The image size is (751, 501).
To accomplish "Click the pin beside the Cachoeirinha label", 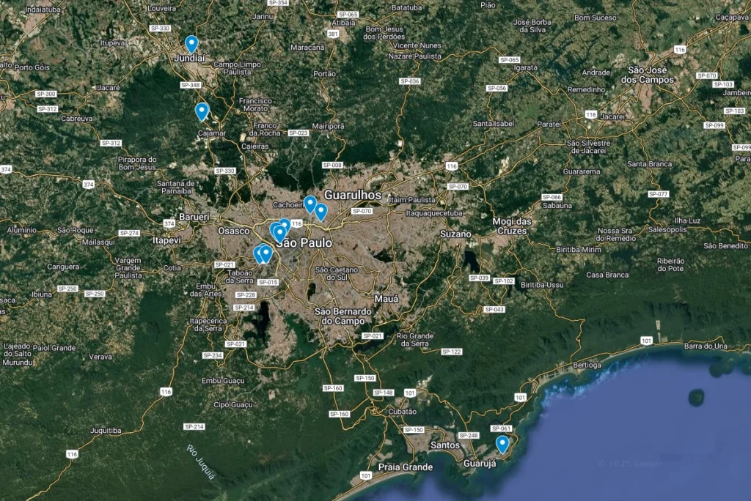I will (x=310, y=204).
